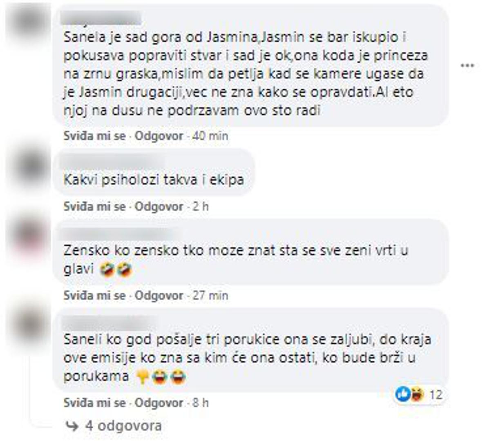Like the 'Kakvi psiholozi takva i ekipa' comment
The image size is (487, 441).
[x=94, y=206]
